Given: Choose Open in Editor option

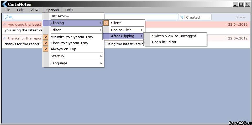Looking at the screenshot, I should tap(164, 42).
